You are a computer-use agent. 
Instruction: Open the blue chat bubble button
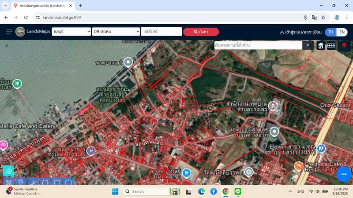tap(343, 174)
